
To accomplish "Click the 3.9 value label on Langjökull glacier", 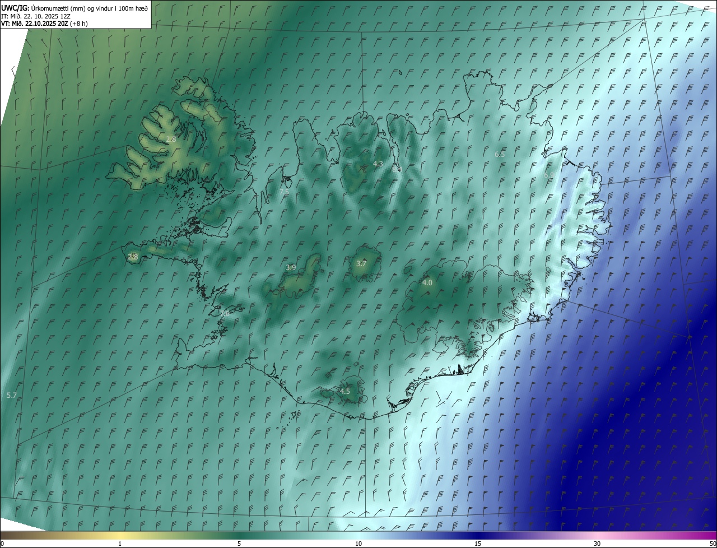I will 291,268.
